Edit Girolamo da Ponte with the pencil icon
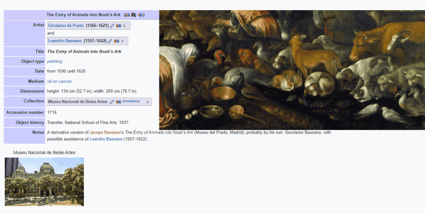Image resolution: width=425 pixels, height=214 pixels. tap(112, 26)
